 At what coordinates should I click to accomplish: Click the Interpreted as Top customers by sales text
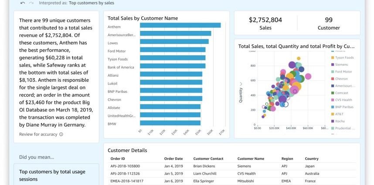(x=77, y=3)
